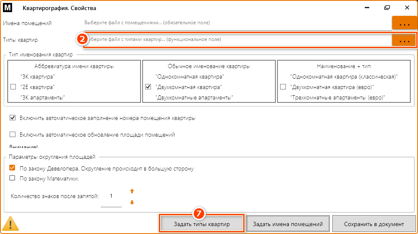Click the warning triangle icon
Viewport: 418px width, 234px height.
11,223
